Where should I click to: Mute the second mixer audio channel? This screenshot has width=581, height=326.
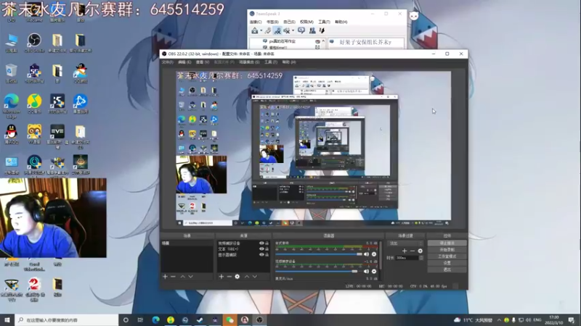[367, 271]
